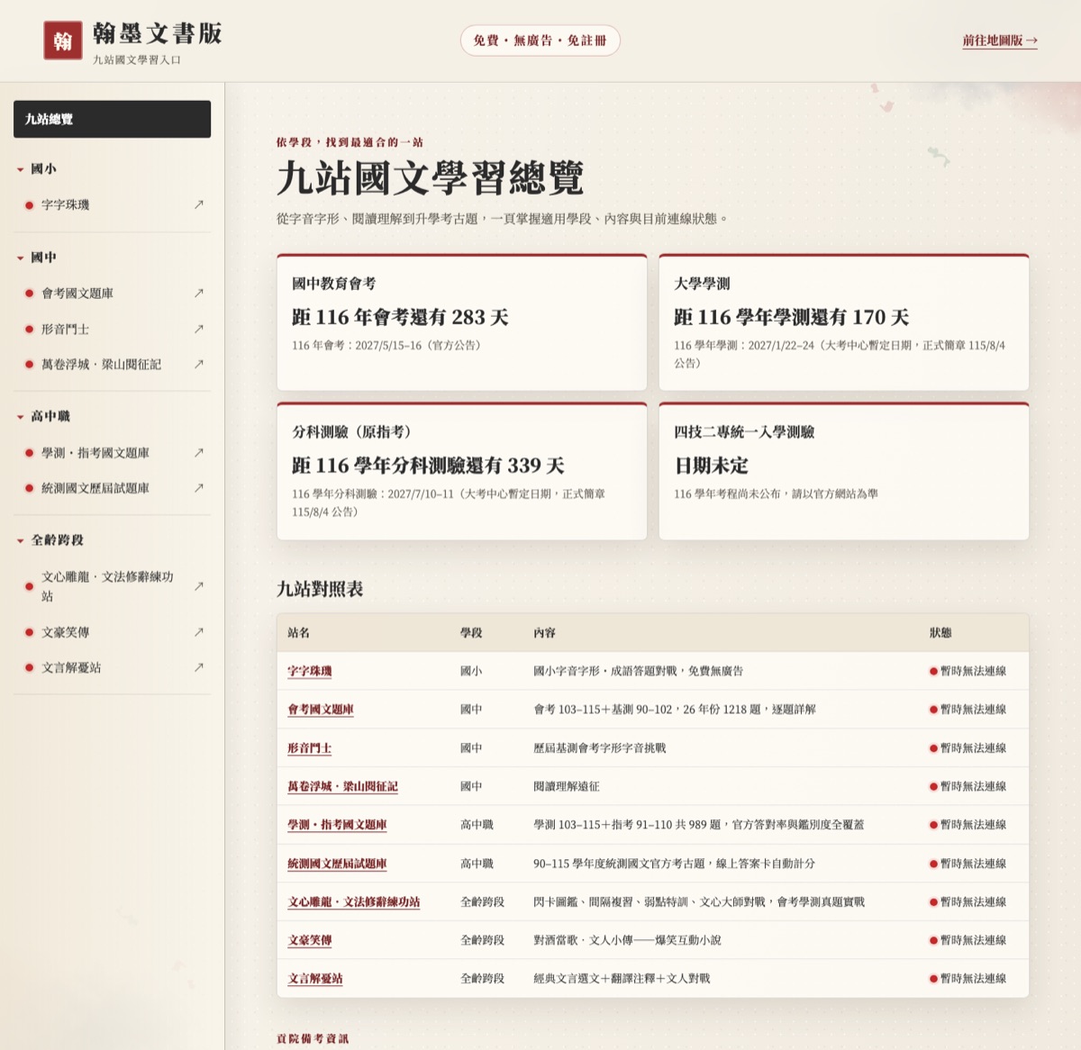Open 學測・指考國文題庫 table link
Viewport: 1081px width, 1050px height.
(x=337, y=825)
